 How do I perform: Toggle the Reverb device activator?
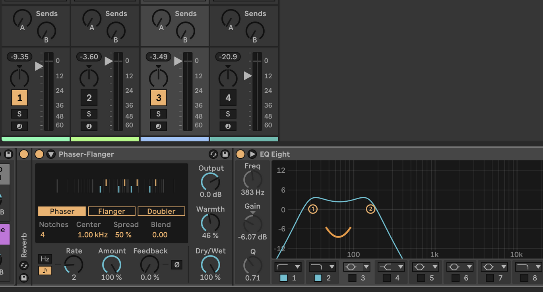click(24, 154)
